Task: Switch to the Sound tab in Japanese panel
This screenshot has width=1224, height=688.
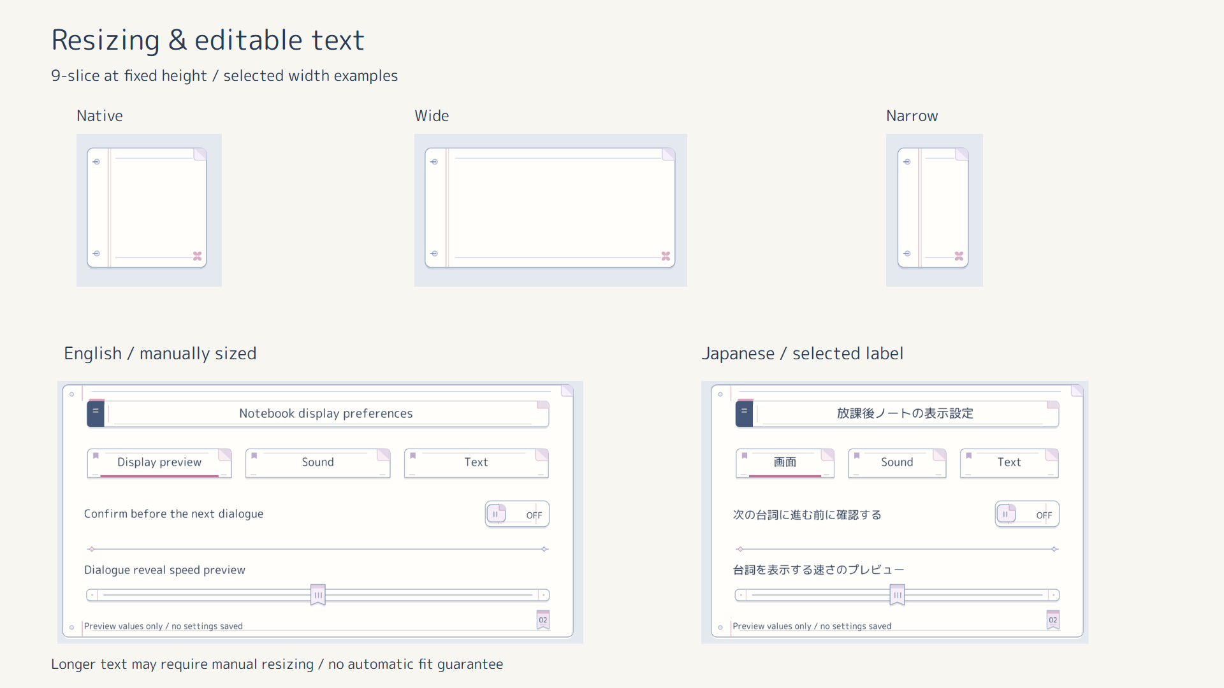Action: (x=897, y=463)
